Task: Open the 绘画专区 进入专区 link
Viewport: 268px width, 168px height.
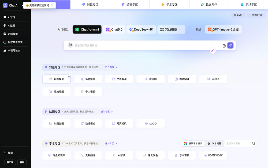Action: (106, 112)
